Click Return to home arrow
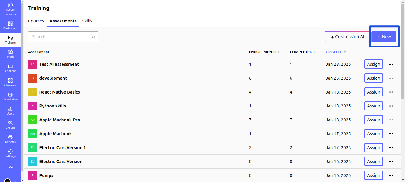 (x=10, y=5)
